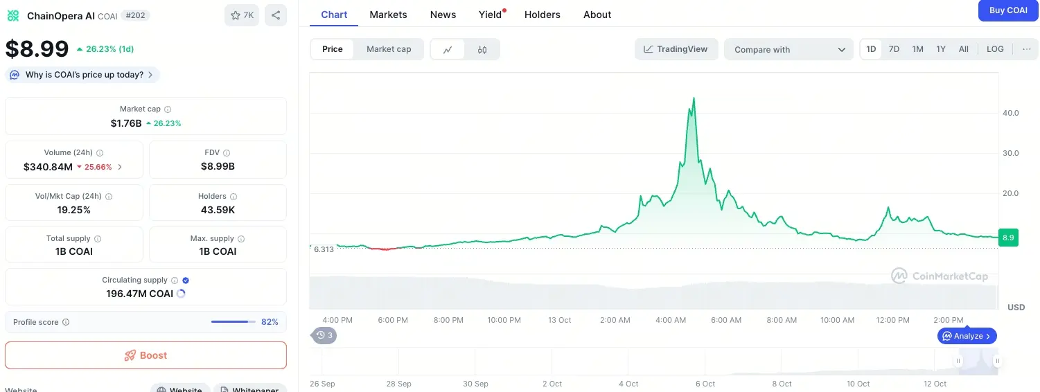Toggle chart to Market cap view
1040x392 pixels.
click(389, 49)
